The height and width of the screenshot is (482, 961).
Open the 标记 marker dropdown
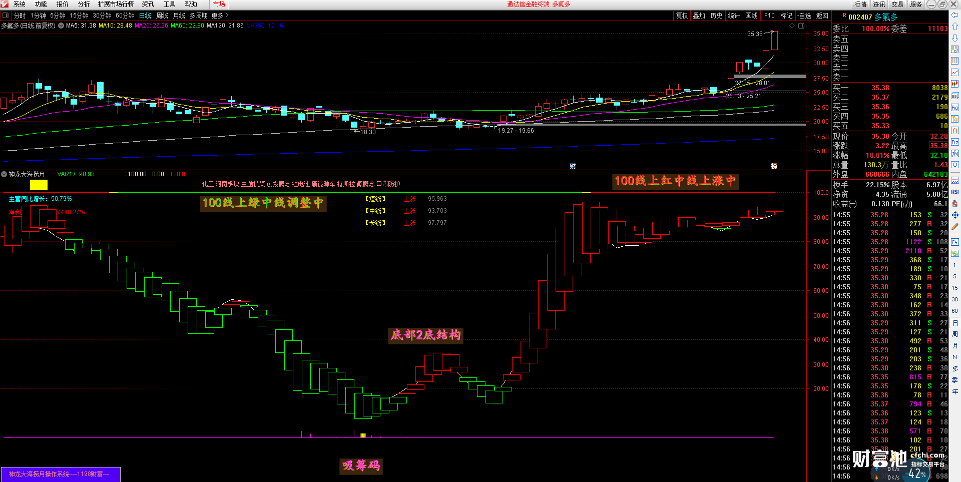(786, 16)
